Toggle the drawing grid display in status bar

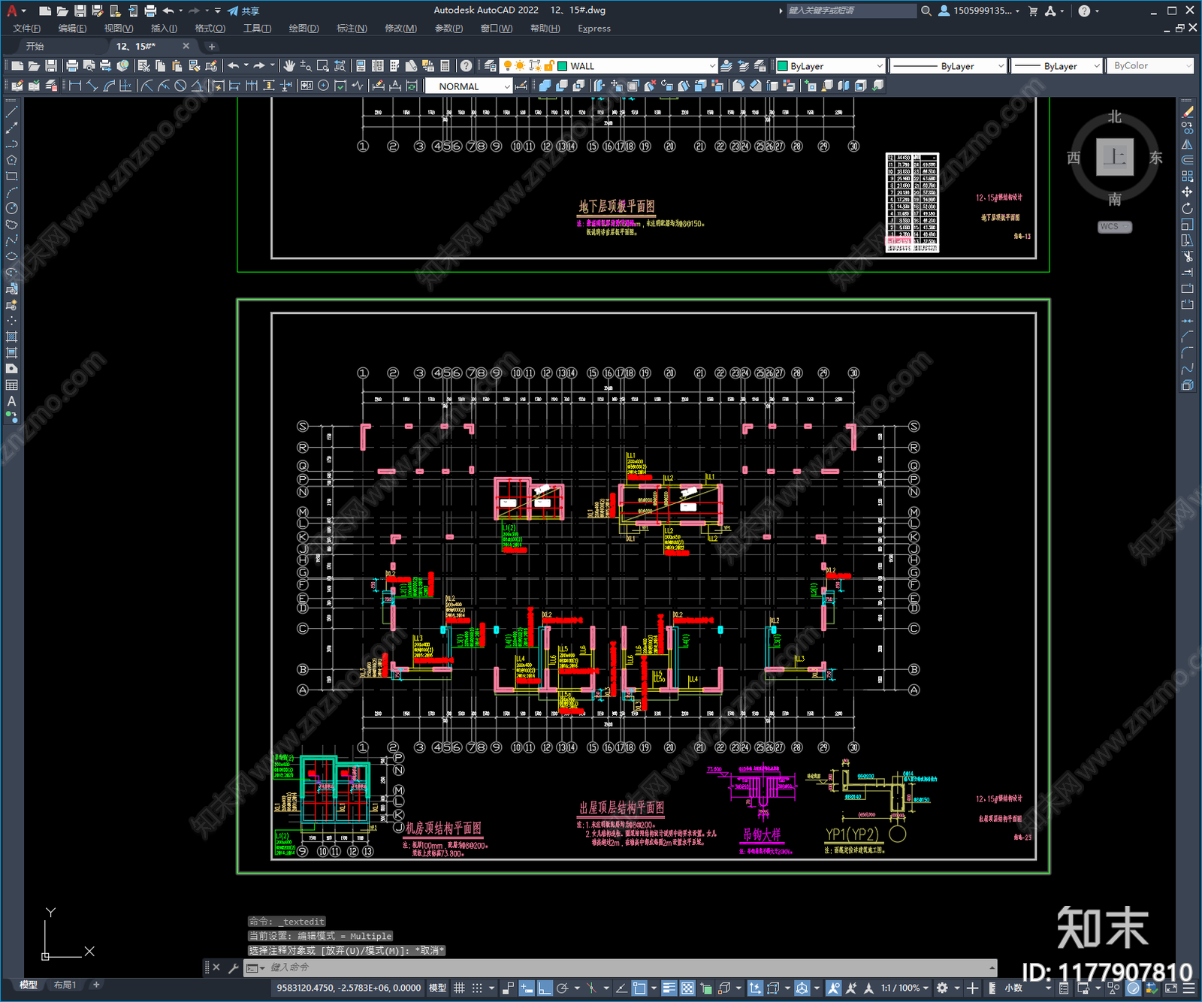point(459,988)
